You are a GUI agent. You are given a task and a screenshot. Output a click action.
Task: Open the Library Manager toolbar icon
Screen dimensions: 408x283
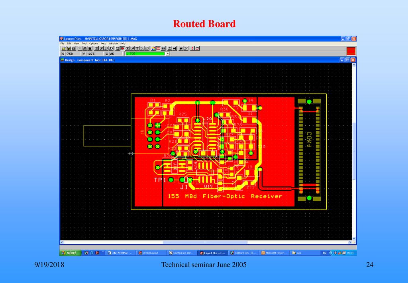tap(74, 48)
